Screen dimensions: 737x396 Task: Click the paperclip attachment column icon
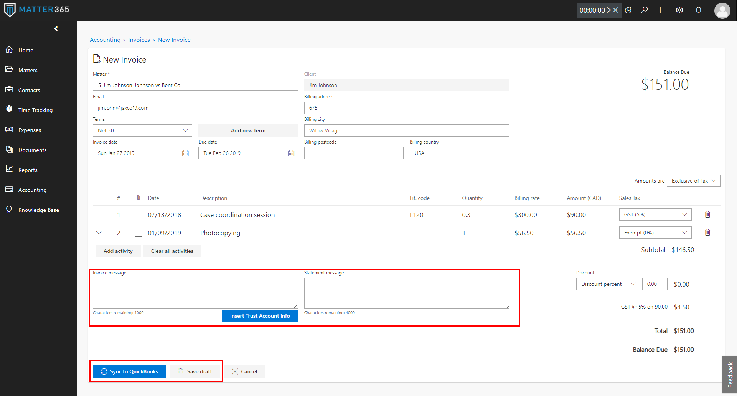point(138,198)
